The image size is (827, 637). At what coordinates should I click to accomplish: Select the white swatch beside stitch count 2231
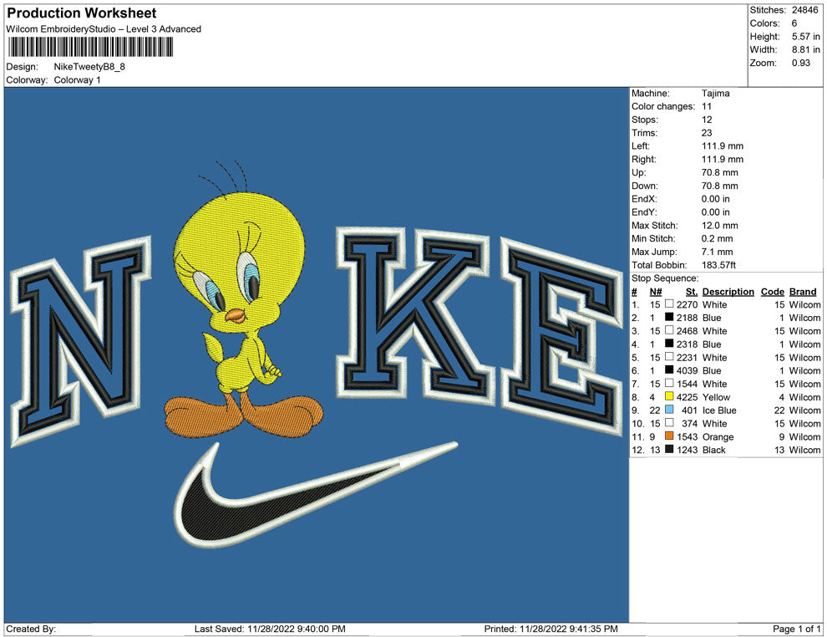[669, 357]
